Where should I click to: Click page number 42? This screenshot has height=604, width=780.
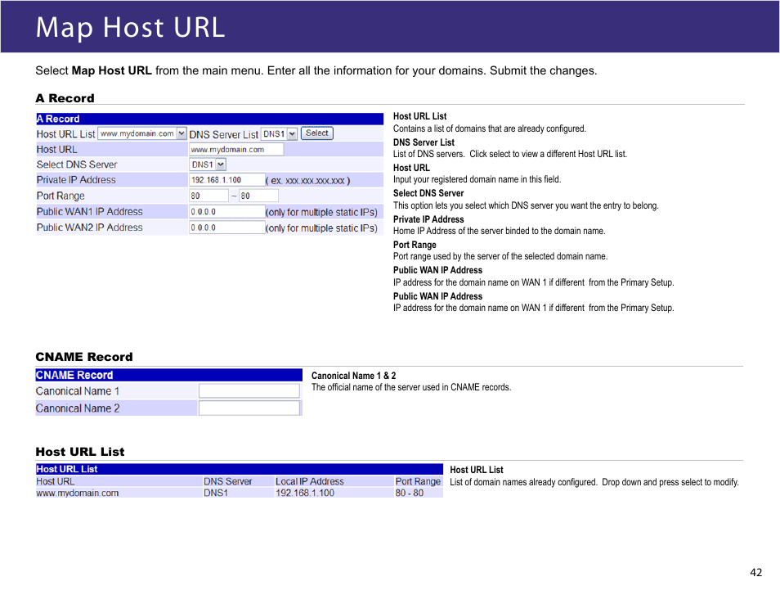[x=756, y=573]
